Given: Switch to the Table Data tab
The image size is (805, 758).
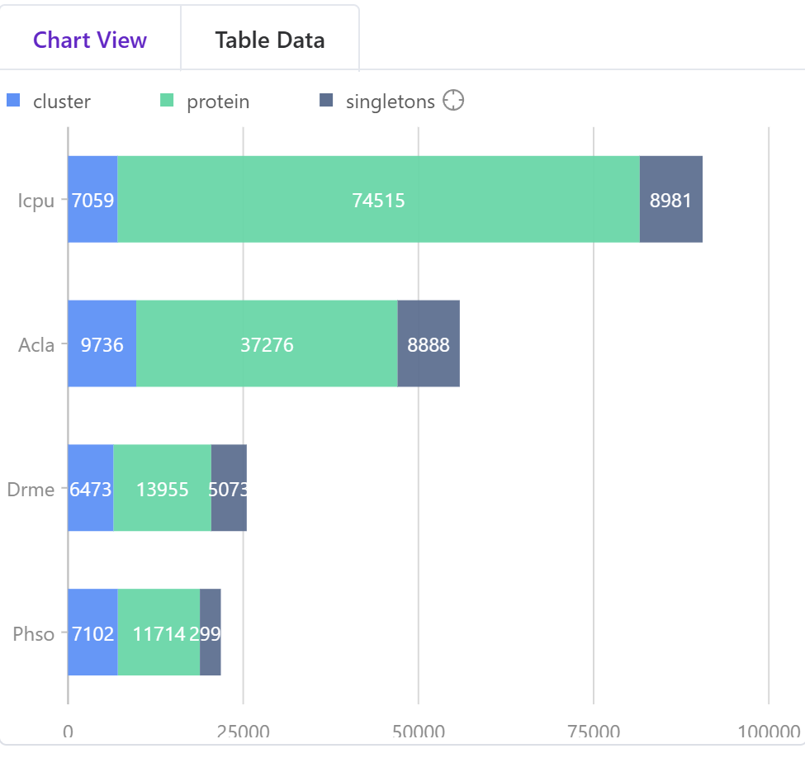Looking at the screenshot, I should [x=270, y=40].
